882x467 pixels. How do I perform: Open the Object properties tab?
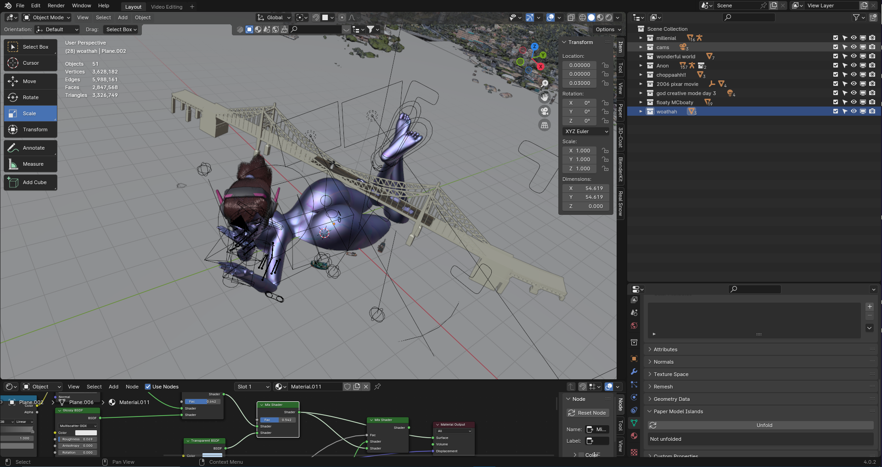pyautogui.click(x=634, y=359)
